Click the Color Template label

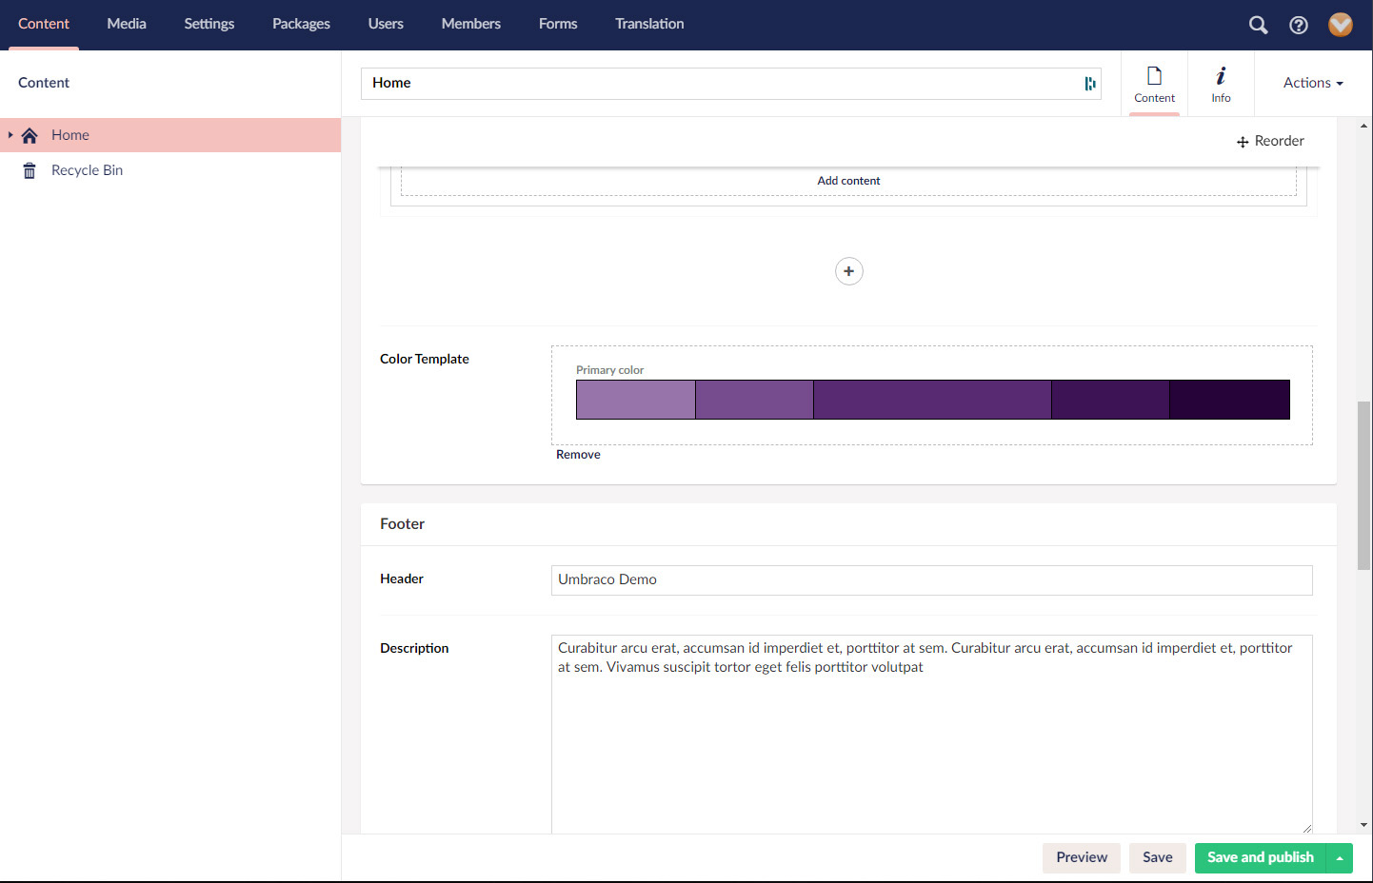(x=425, y=359)
